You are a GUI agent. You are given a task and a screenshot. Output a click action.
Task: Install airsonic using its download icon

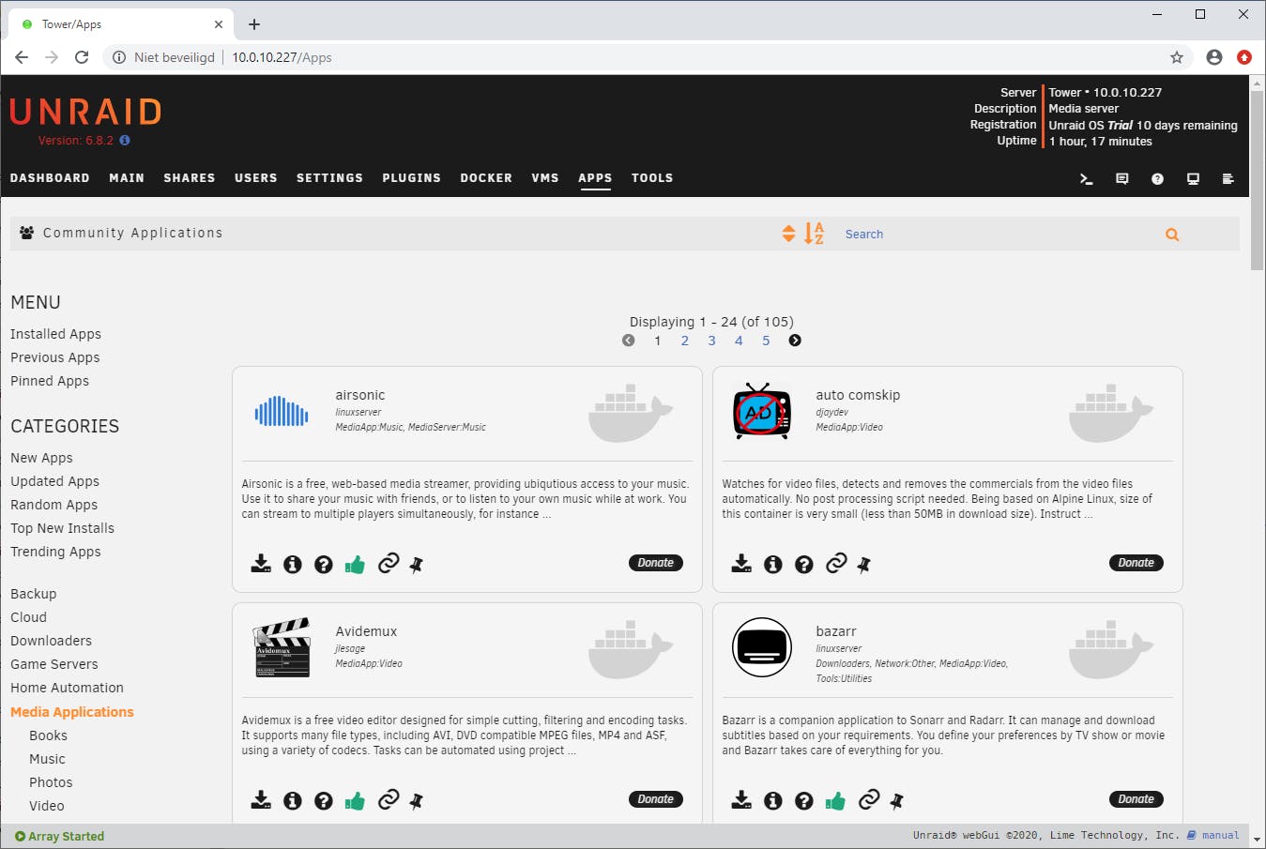(x=261, y=564)
